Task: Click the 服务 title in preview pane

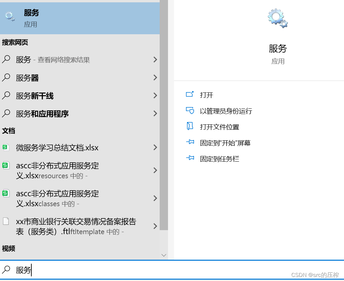Action: pyautogui.click(x=278, y=48)
